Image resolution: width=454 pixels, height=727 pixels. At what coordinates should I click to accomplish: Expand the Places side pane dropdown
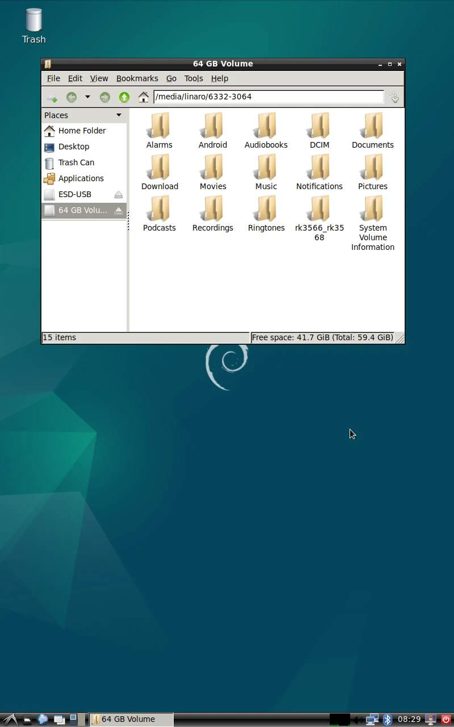(x=119, y=115)
